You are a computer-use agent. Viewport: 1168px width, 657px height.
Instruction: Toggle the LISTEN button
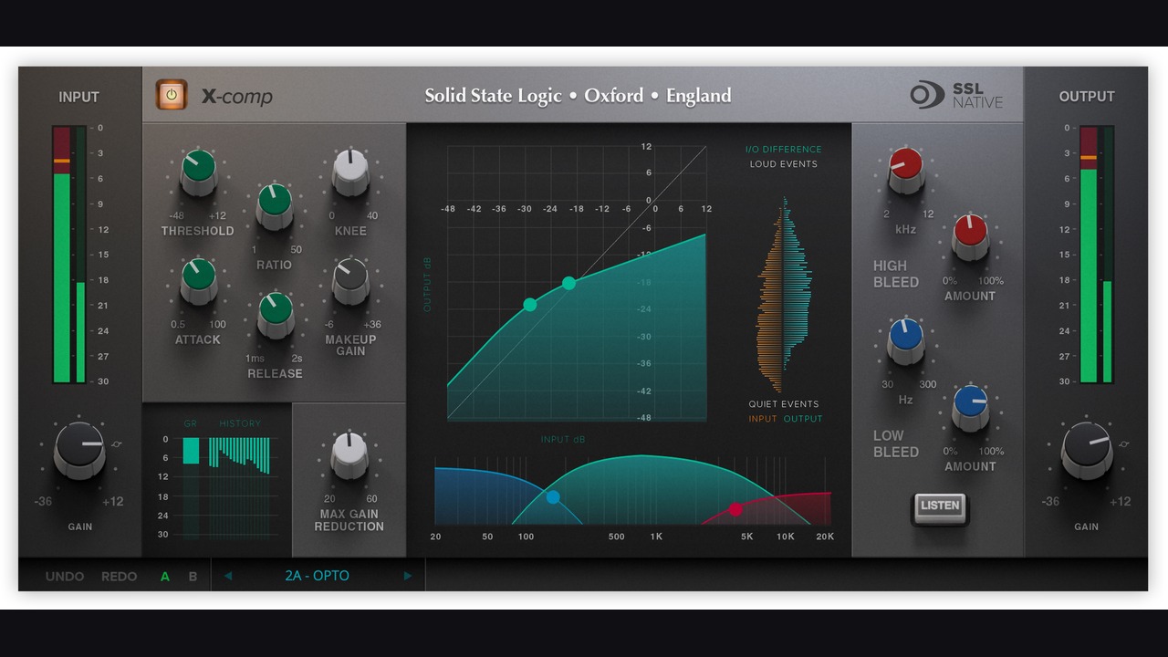coord(940,506)
